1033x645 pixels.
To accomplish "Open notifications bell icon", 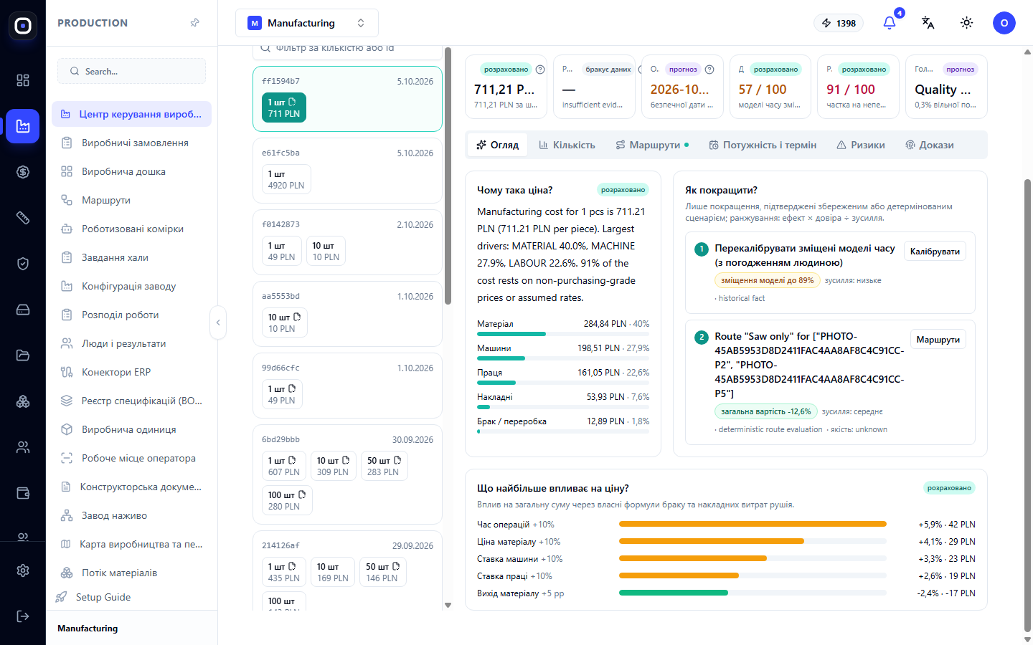I will pyautogui.click(x=890, y=23).
